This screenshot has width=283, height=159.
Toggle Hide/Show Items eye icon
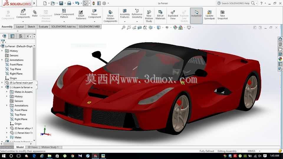[x=167, y=27]
